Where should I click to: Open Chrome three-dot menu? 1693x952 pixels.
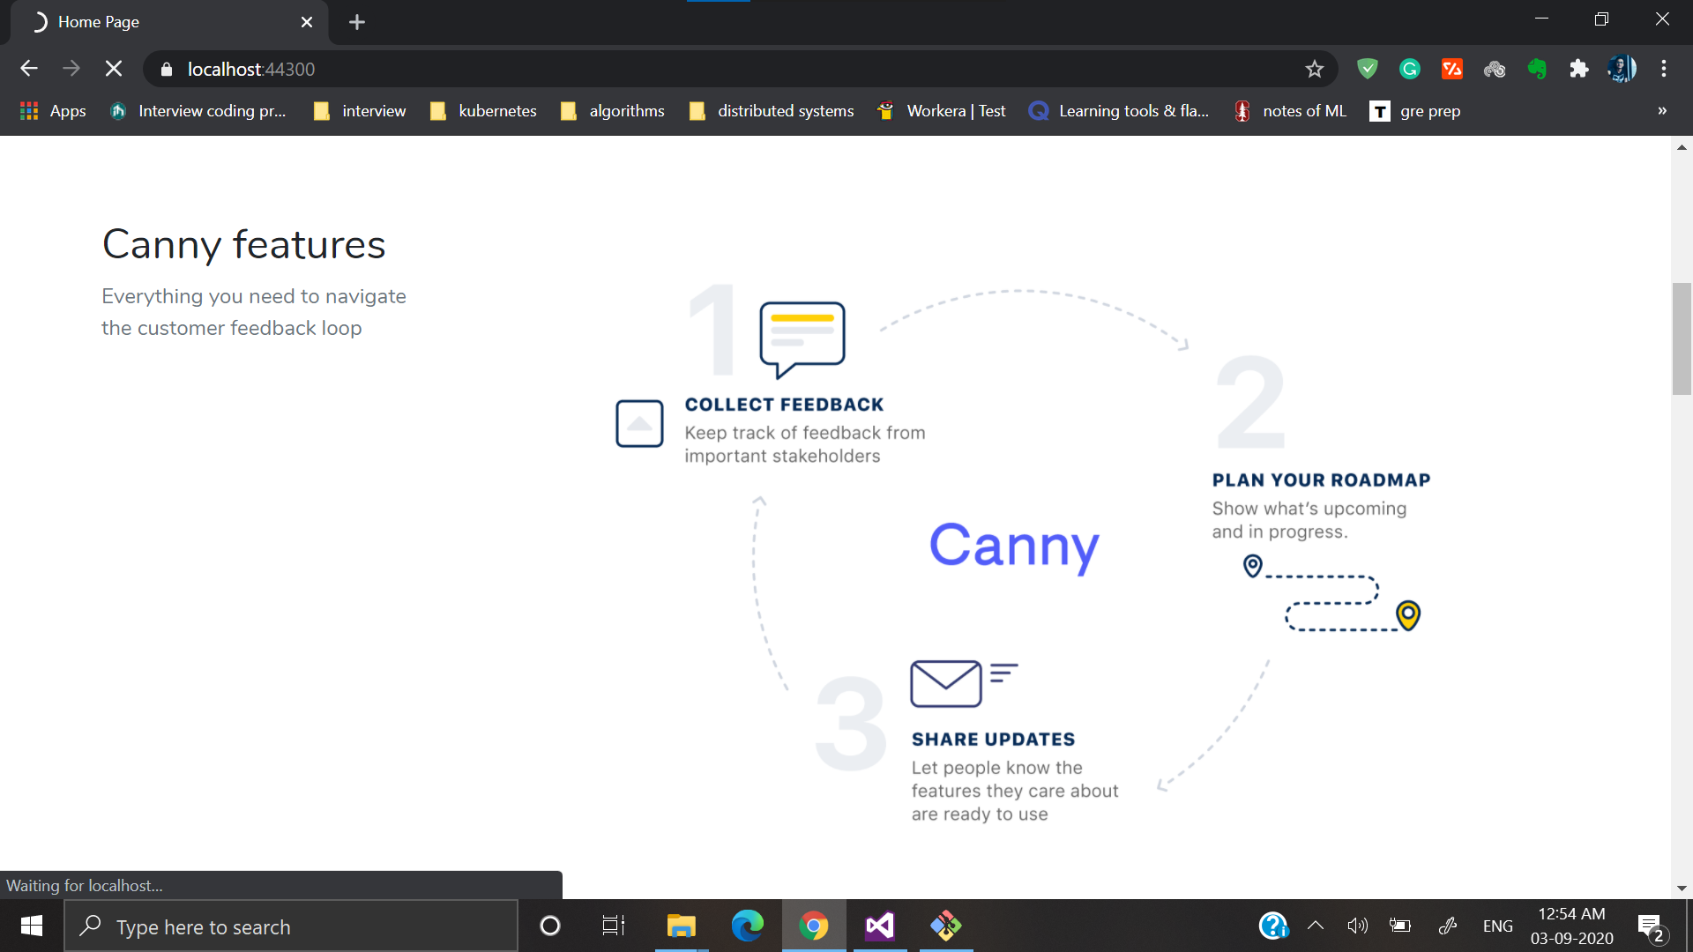(x=1663, y=69)
